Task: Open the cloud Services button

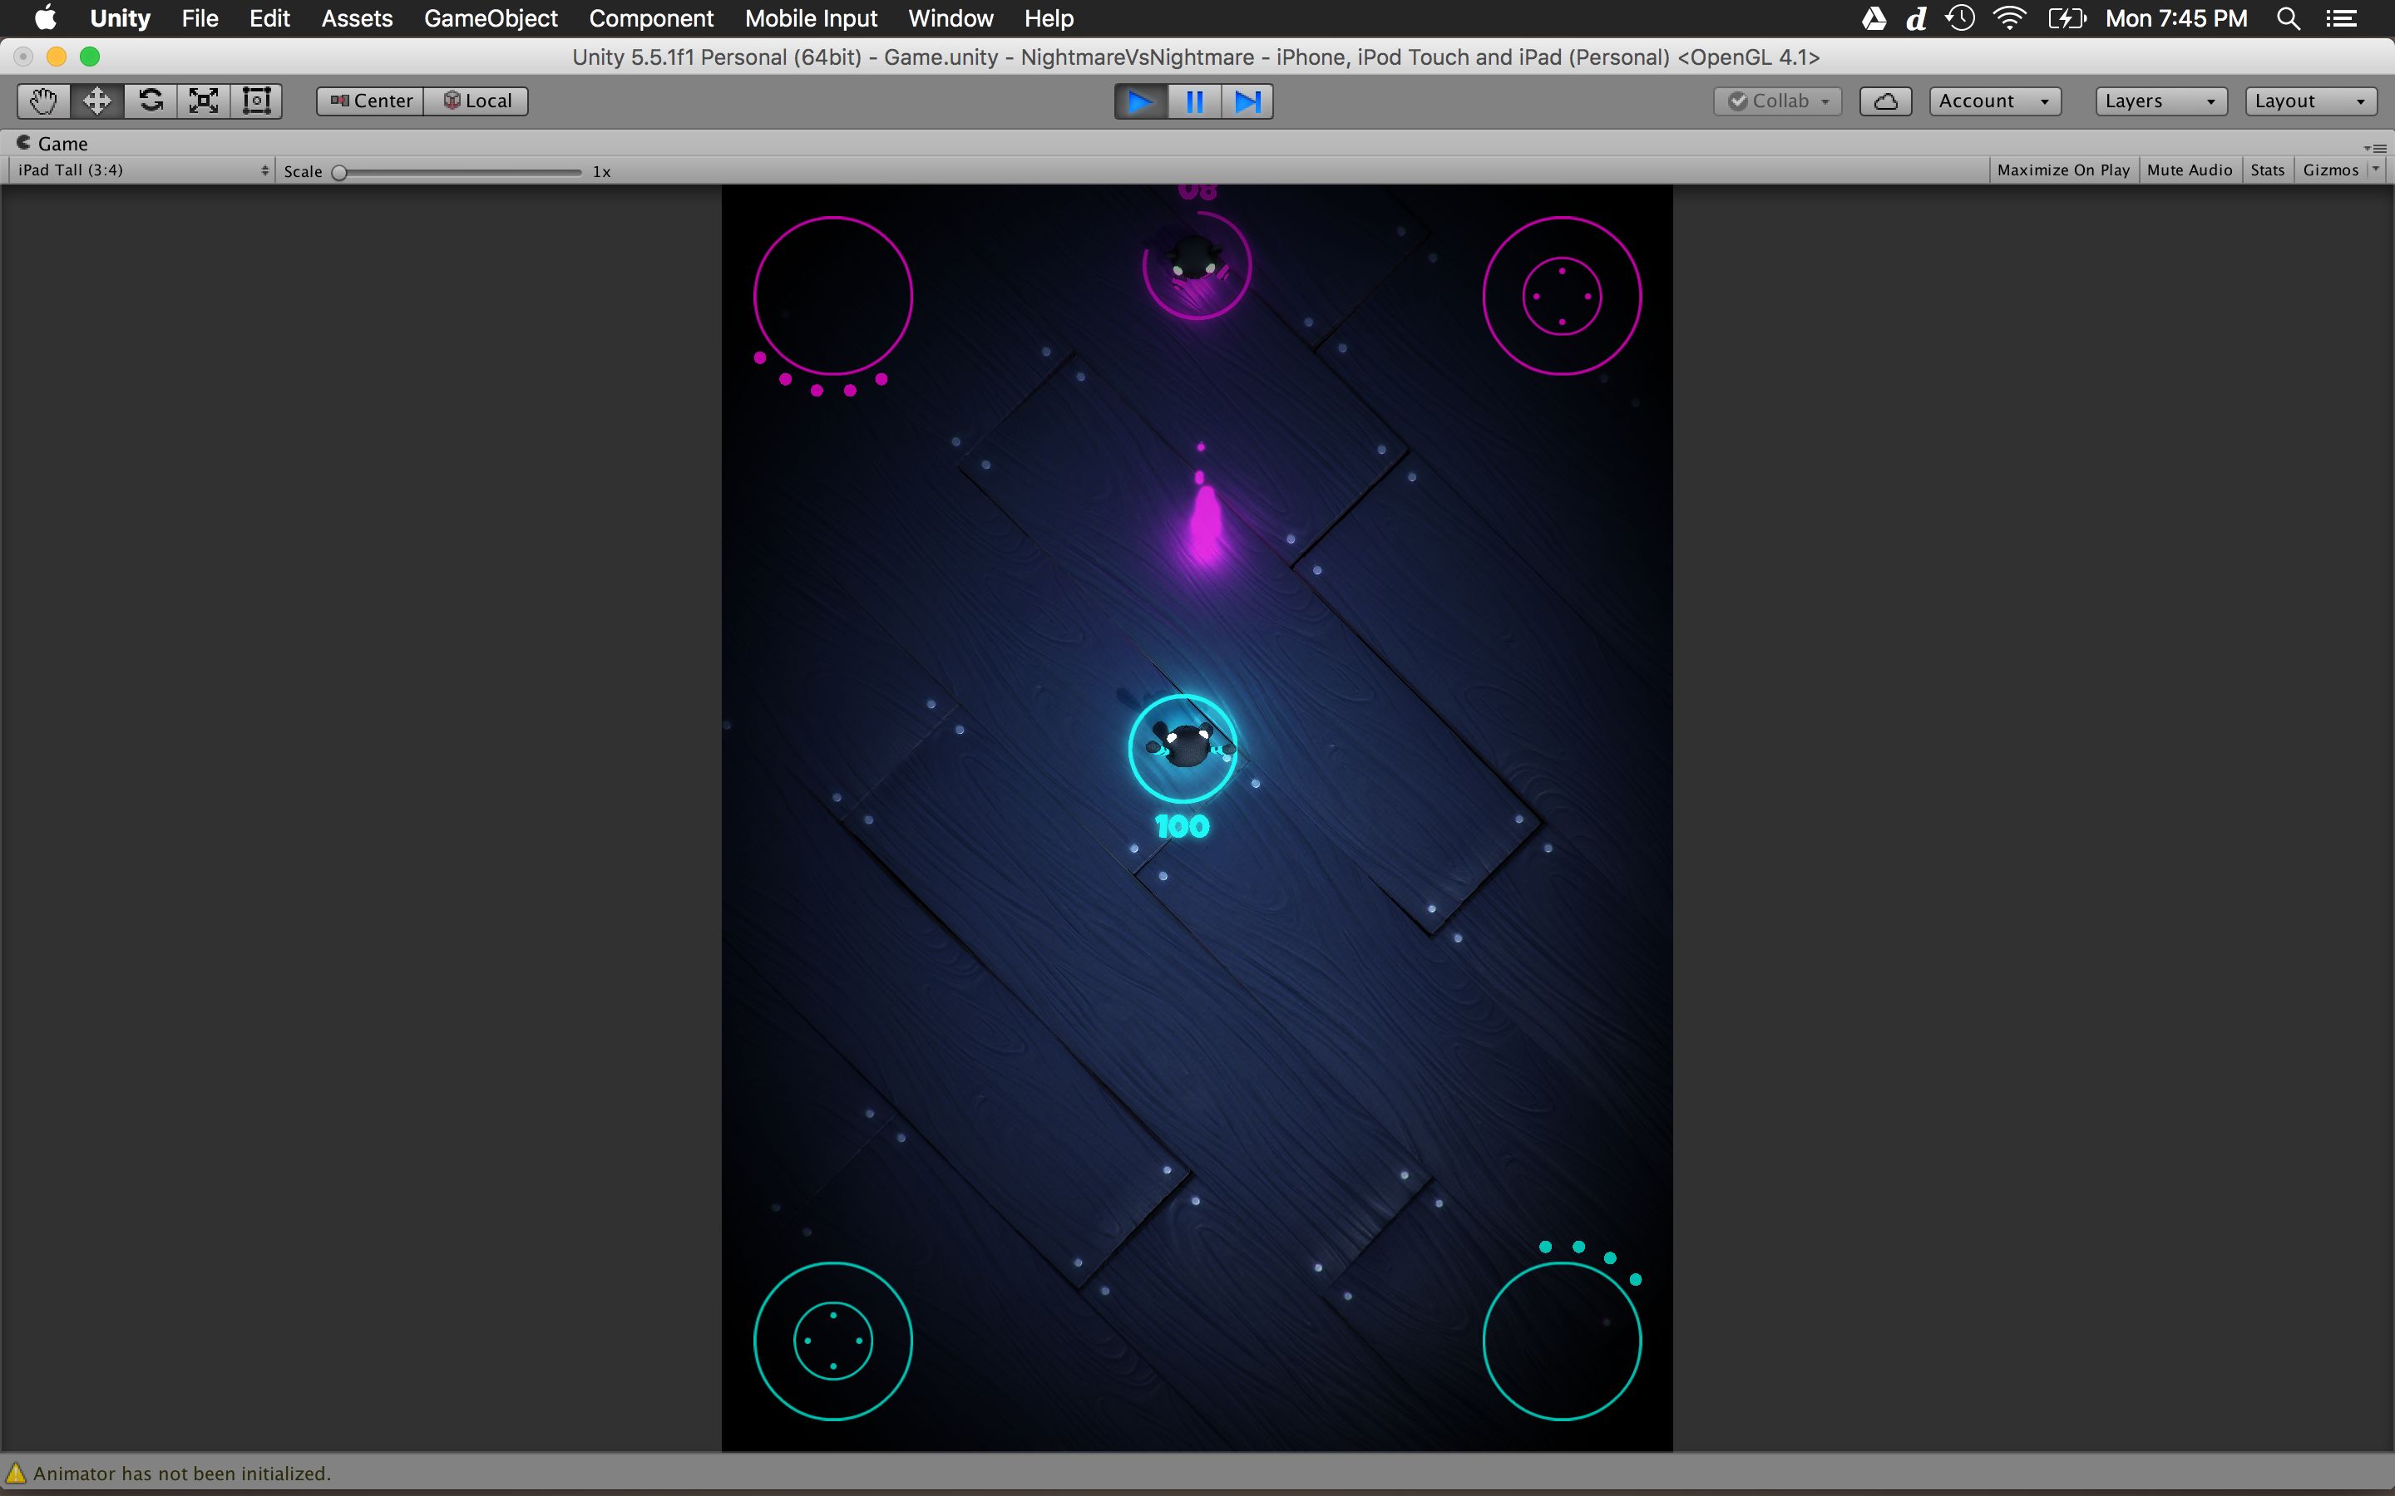Action: point(1884,101)
